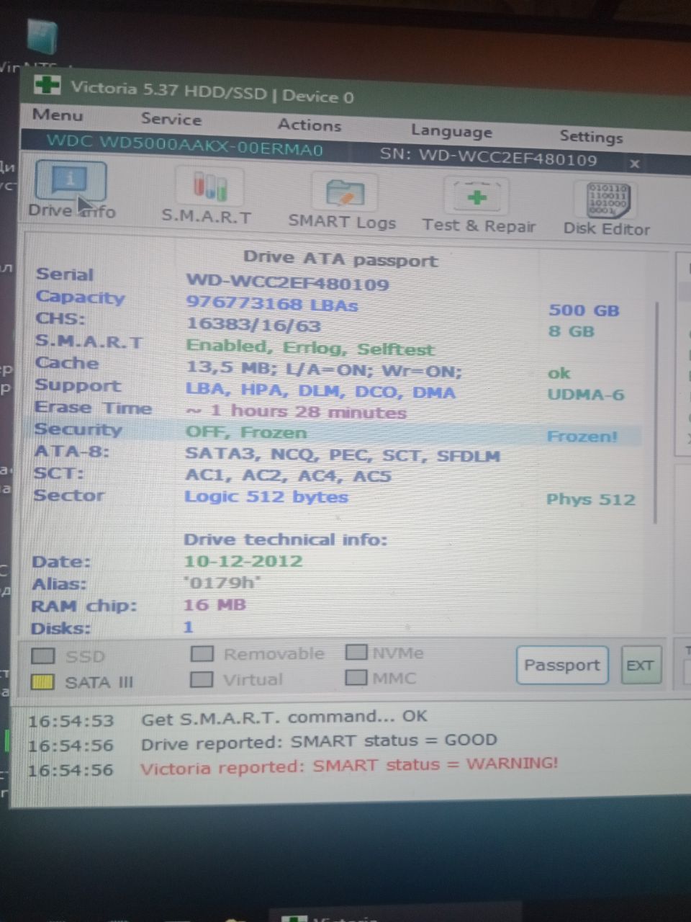This screenshot has height=922, width=691.
Task: Open the Language menu
Action: (x=452, y=131)
